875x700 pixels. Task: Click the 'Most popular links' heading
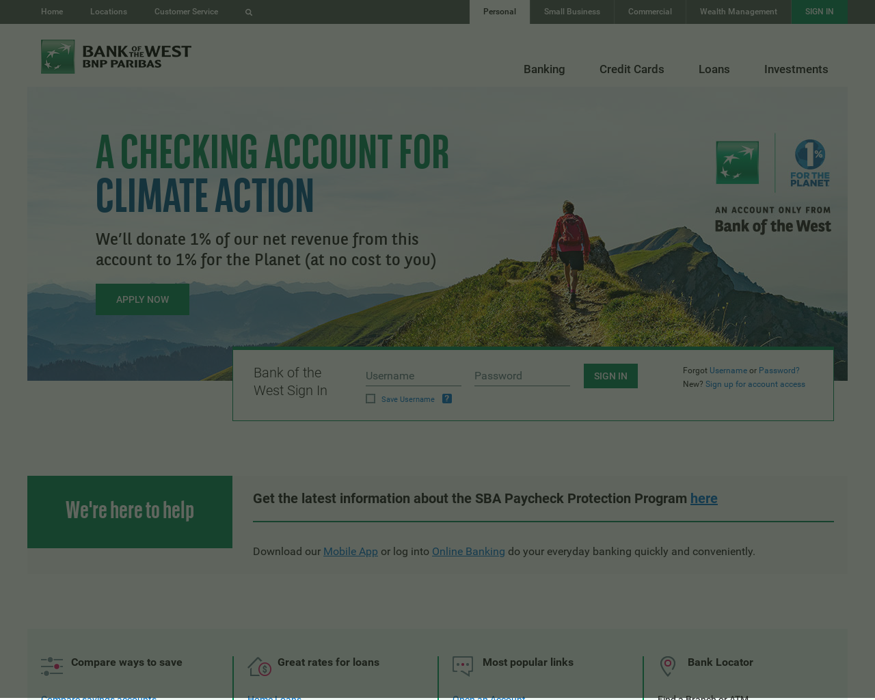point(528,662)
